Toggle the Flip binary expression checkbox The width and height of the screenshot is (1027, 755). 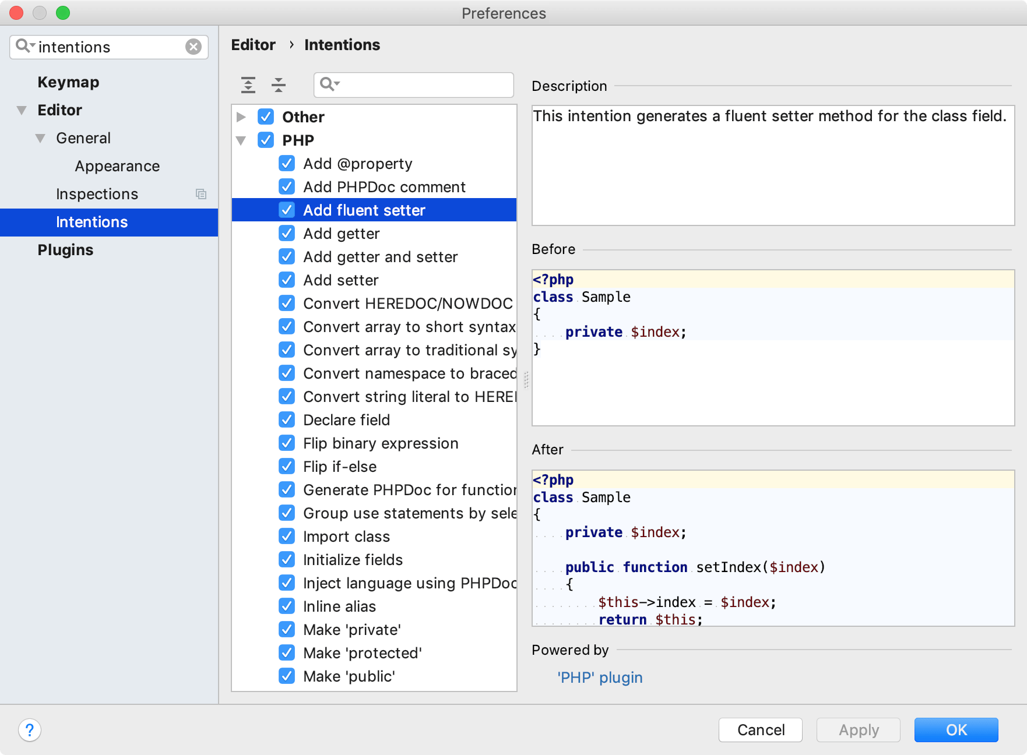287,443
